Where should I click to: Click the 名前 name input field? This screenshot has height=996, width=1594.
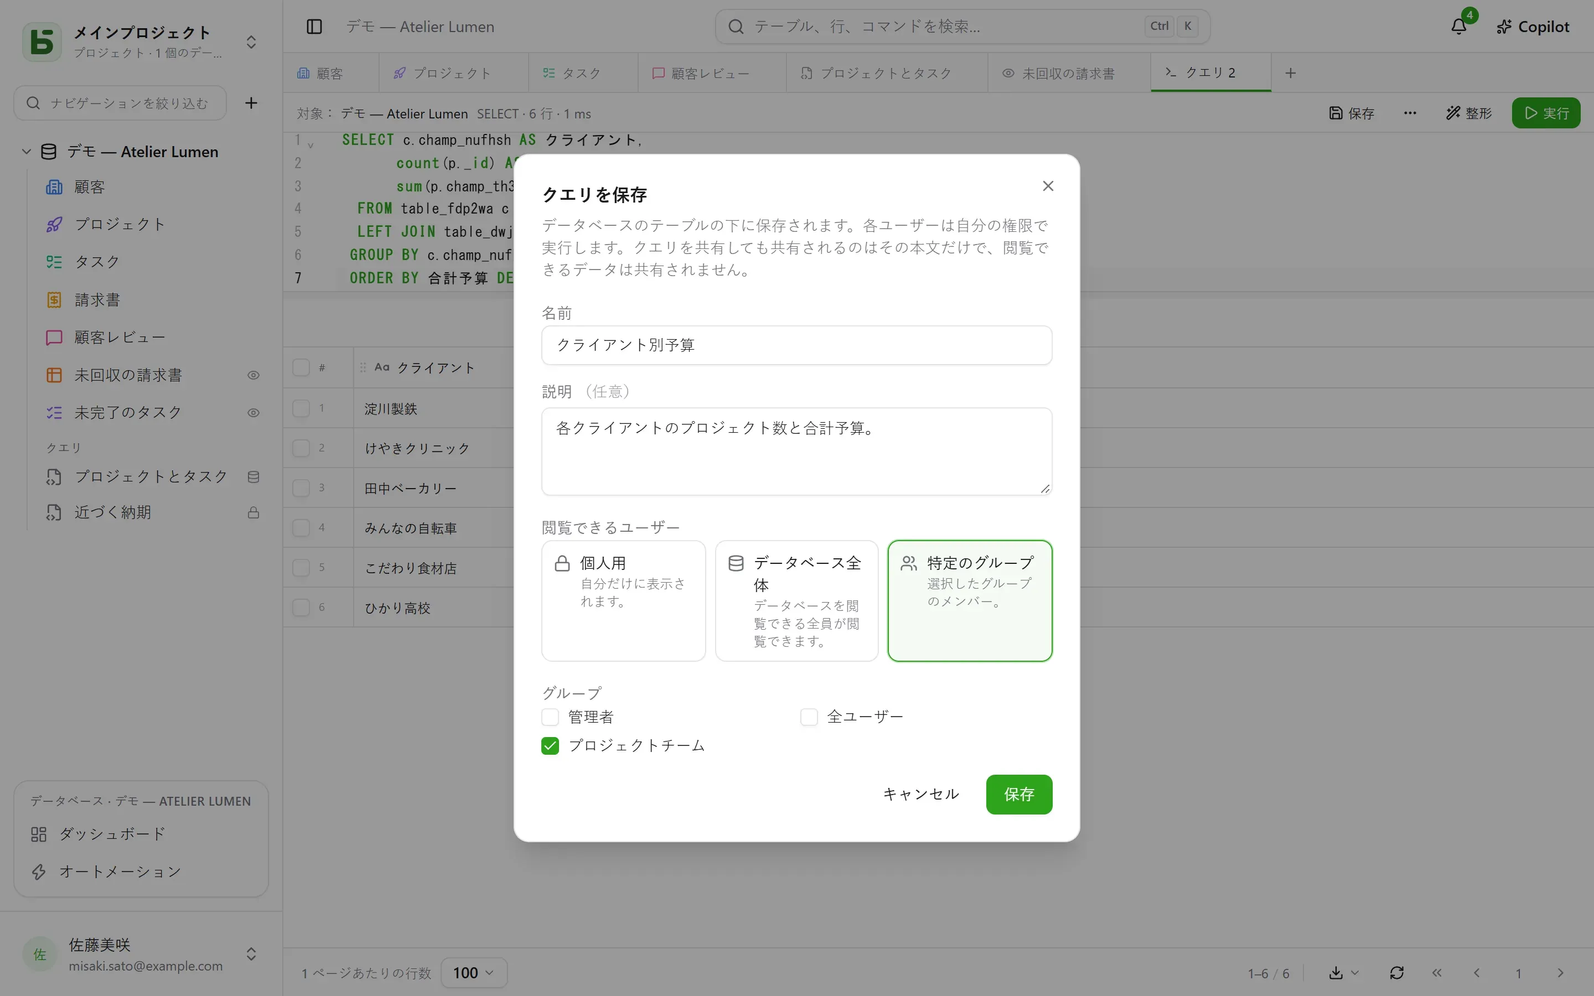click(x=796, y=345)
